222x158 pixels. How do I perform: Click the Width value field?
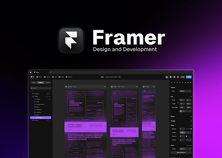(182, 100)
